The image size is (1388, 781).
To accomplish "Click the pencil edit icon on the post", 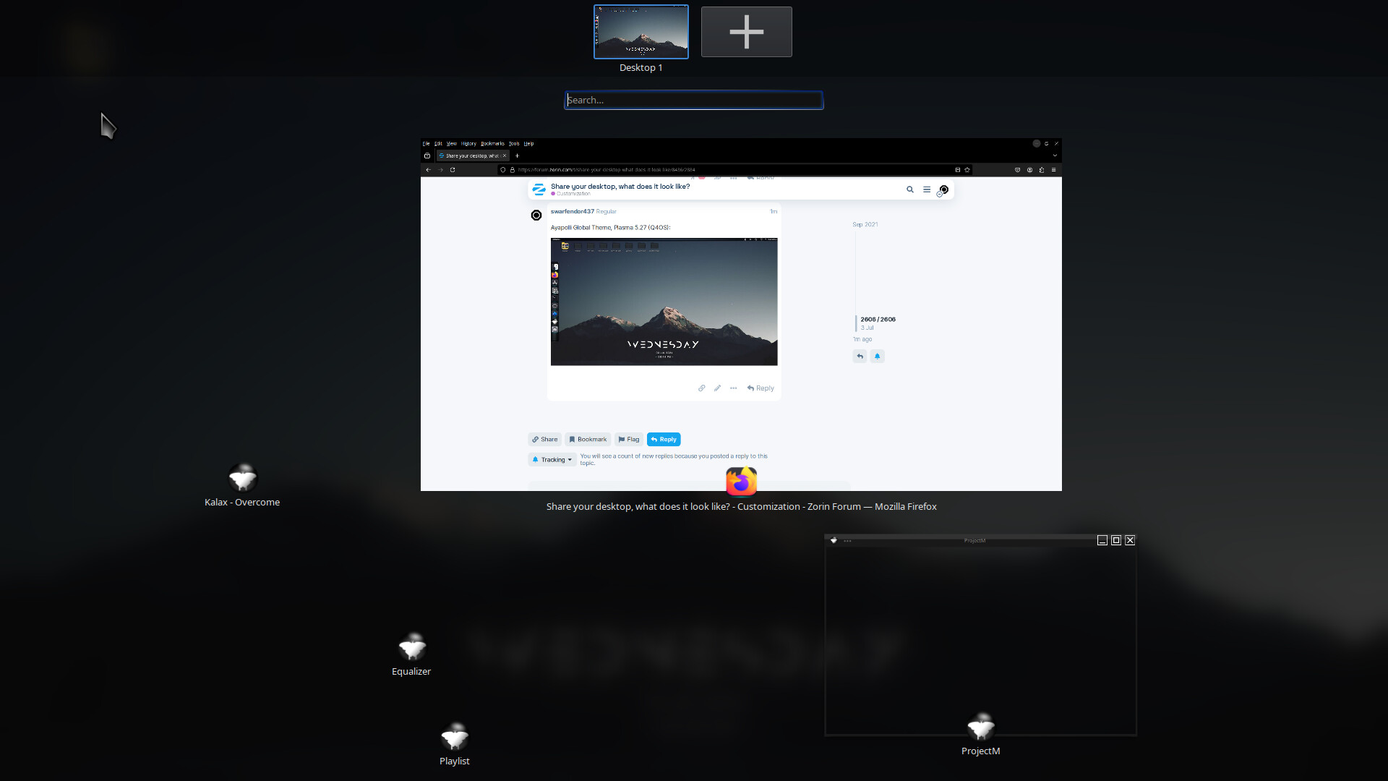I will point(717,388).
